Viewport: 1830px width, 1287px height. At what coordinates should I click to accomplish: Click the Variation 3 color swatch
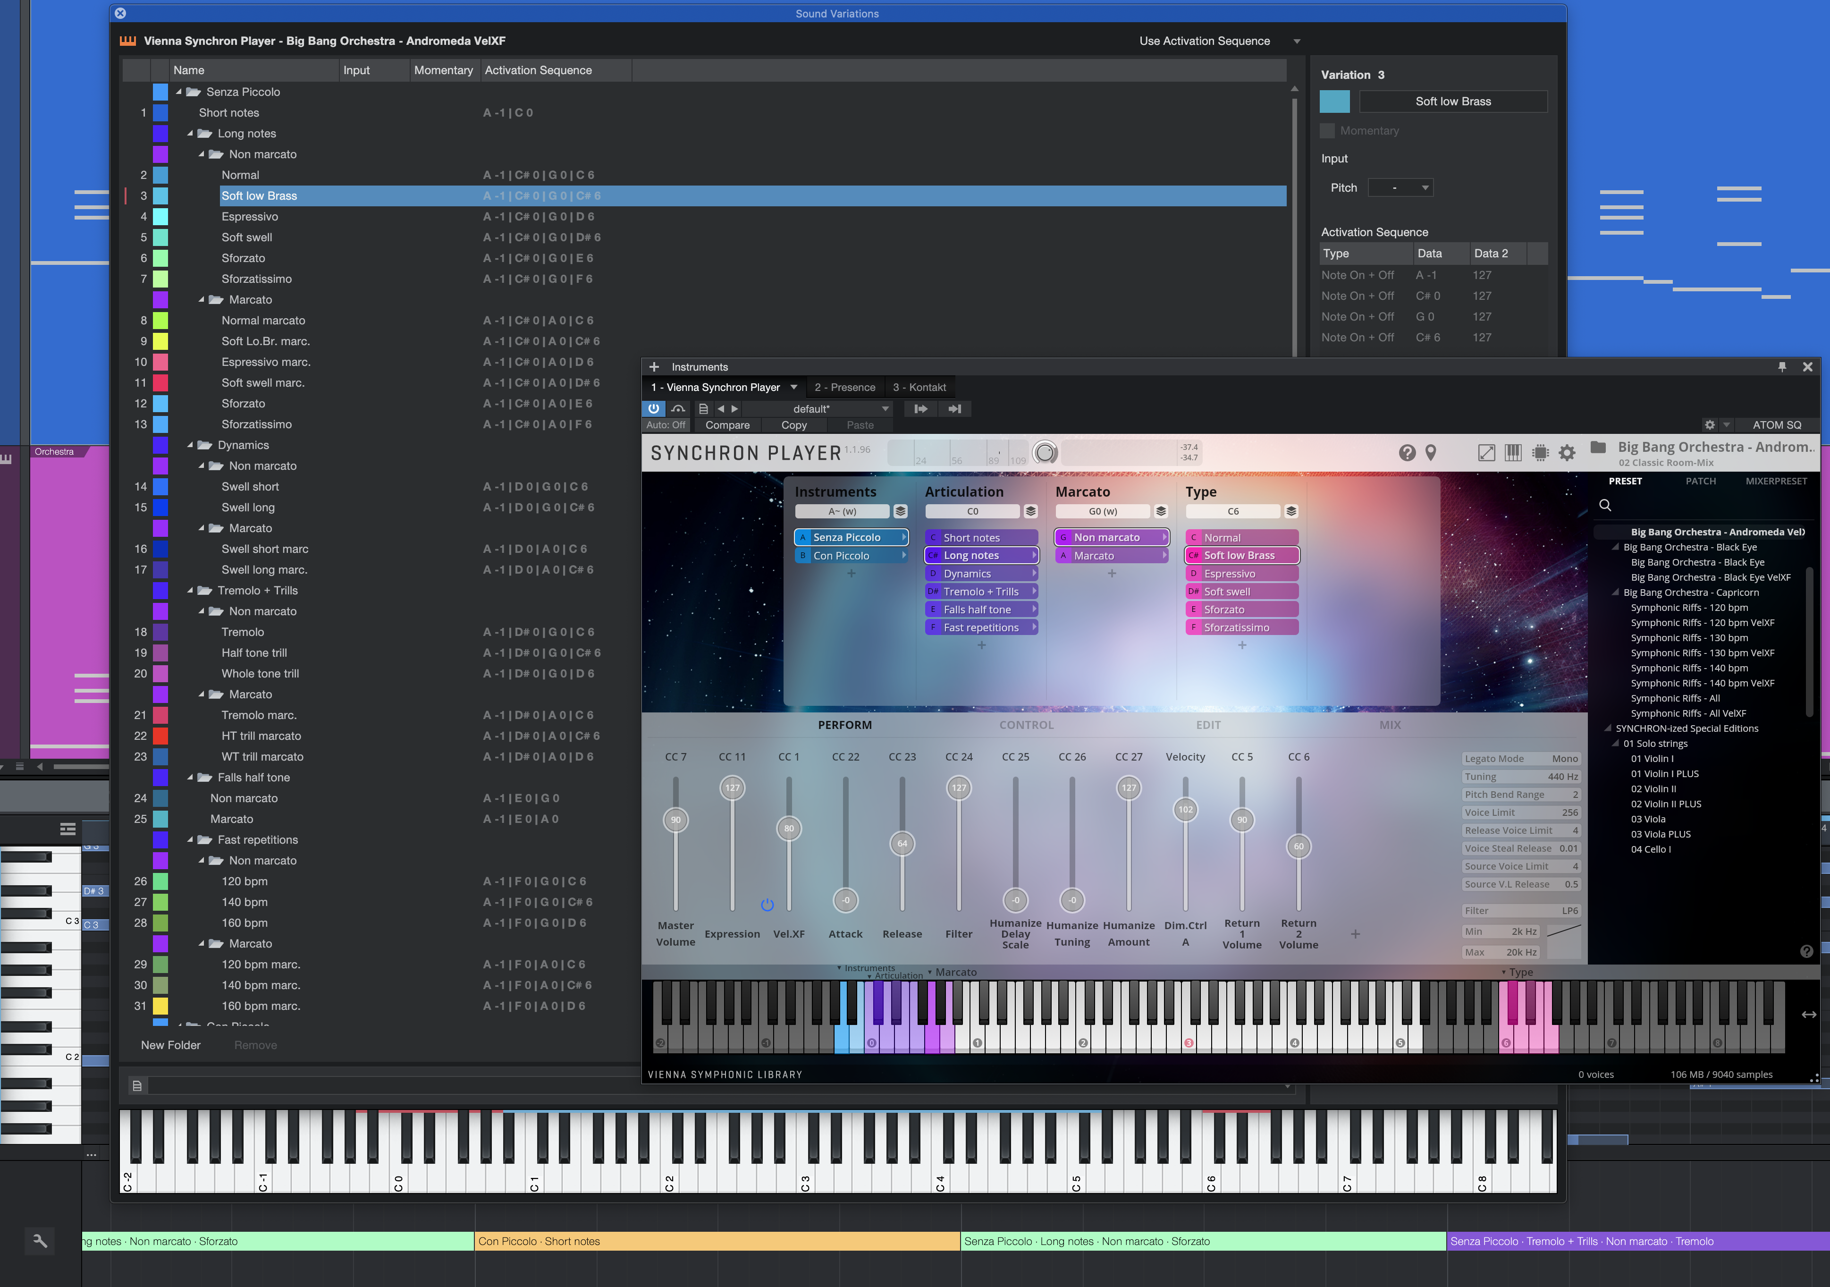point(1334,101)
